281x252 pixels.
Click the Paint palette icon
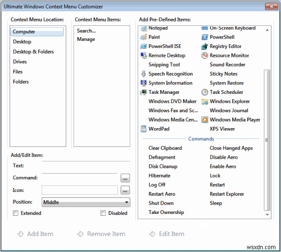[x=144, y=37]
